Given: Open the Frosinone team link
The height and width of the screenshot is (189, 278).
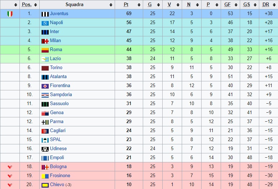Looking at the screenshot, I should (60, 176).
